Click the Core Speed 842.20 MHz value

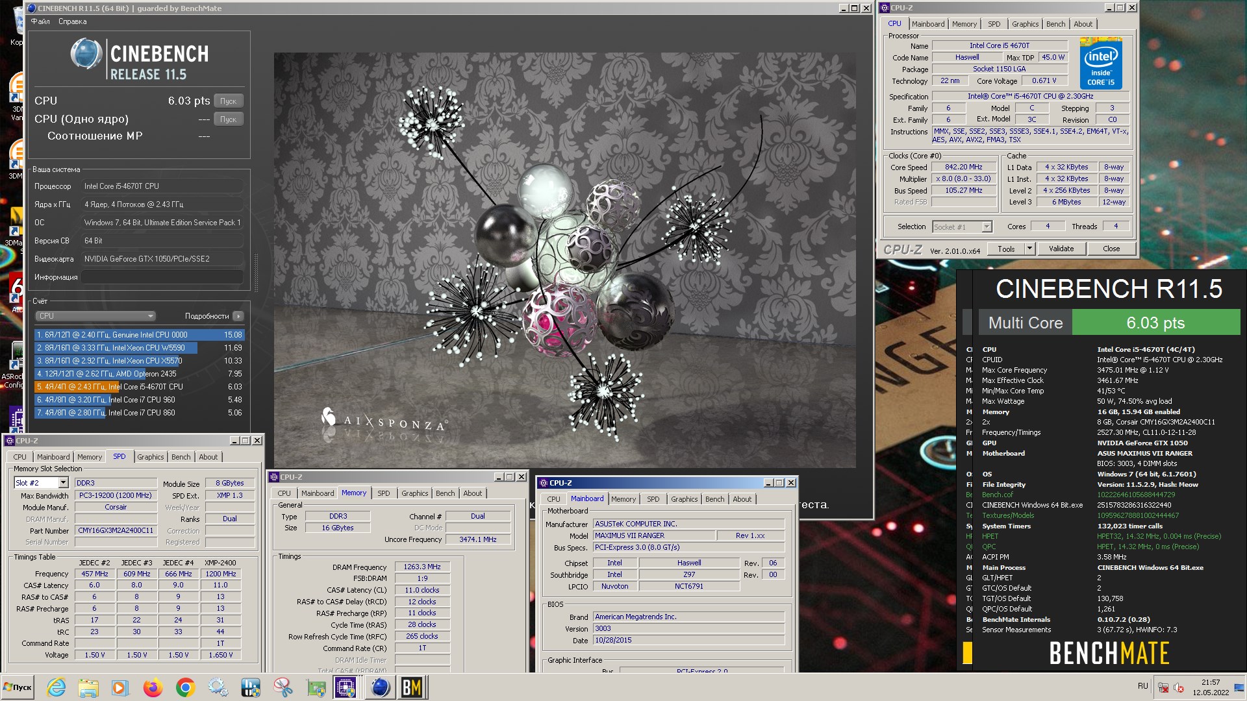(963, 167)
